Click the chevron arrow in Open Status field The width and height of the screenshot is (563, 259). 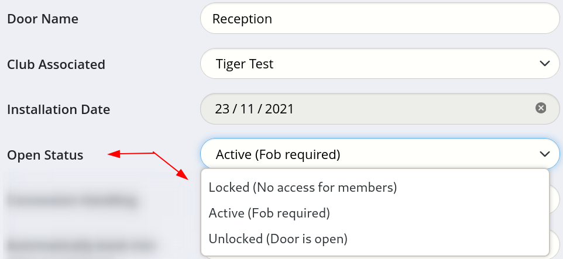545,154
